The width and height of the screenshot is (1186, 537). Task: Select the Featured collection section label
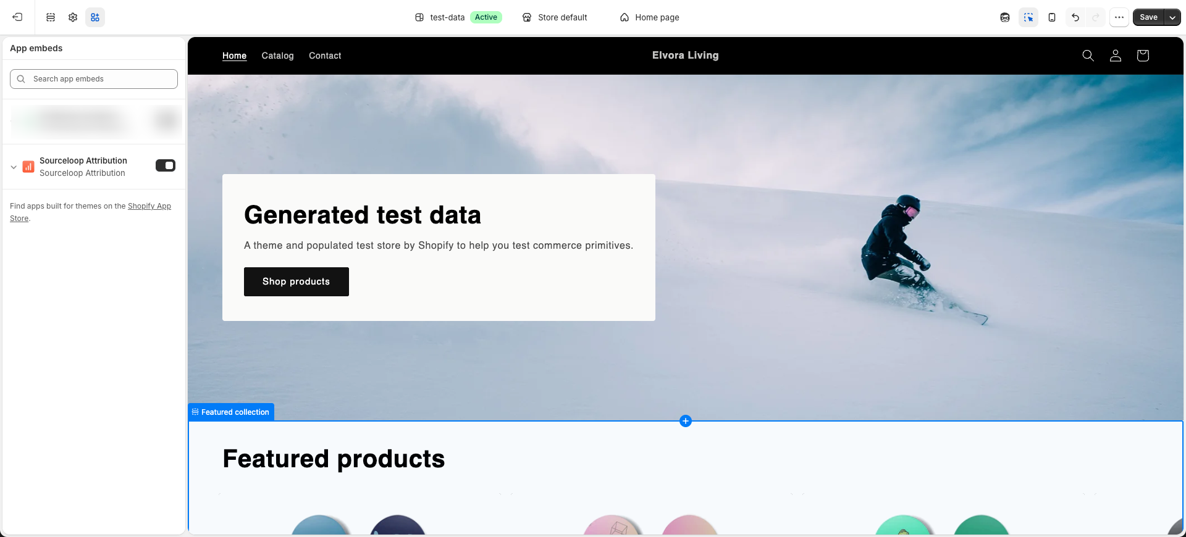coord(231,412)
